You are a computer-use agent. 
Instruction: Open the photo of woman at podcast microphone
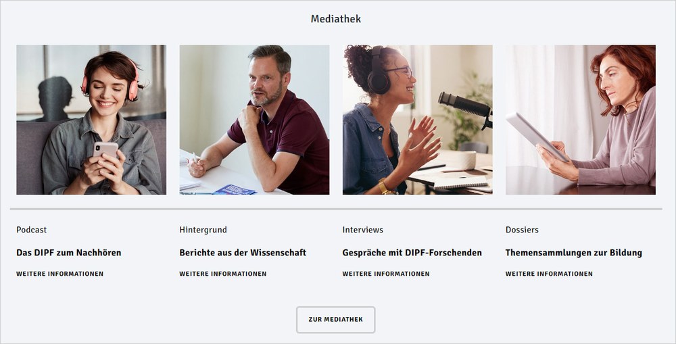[417, 120]
